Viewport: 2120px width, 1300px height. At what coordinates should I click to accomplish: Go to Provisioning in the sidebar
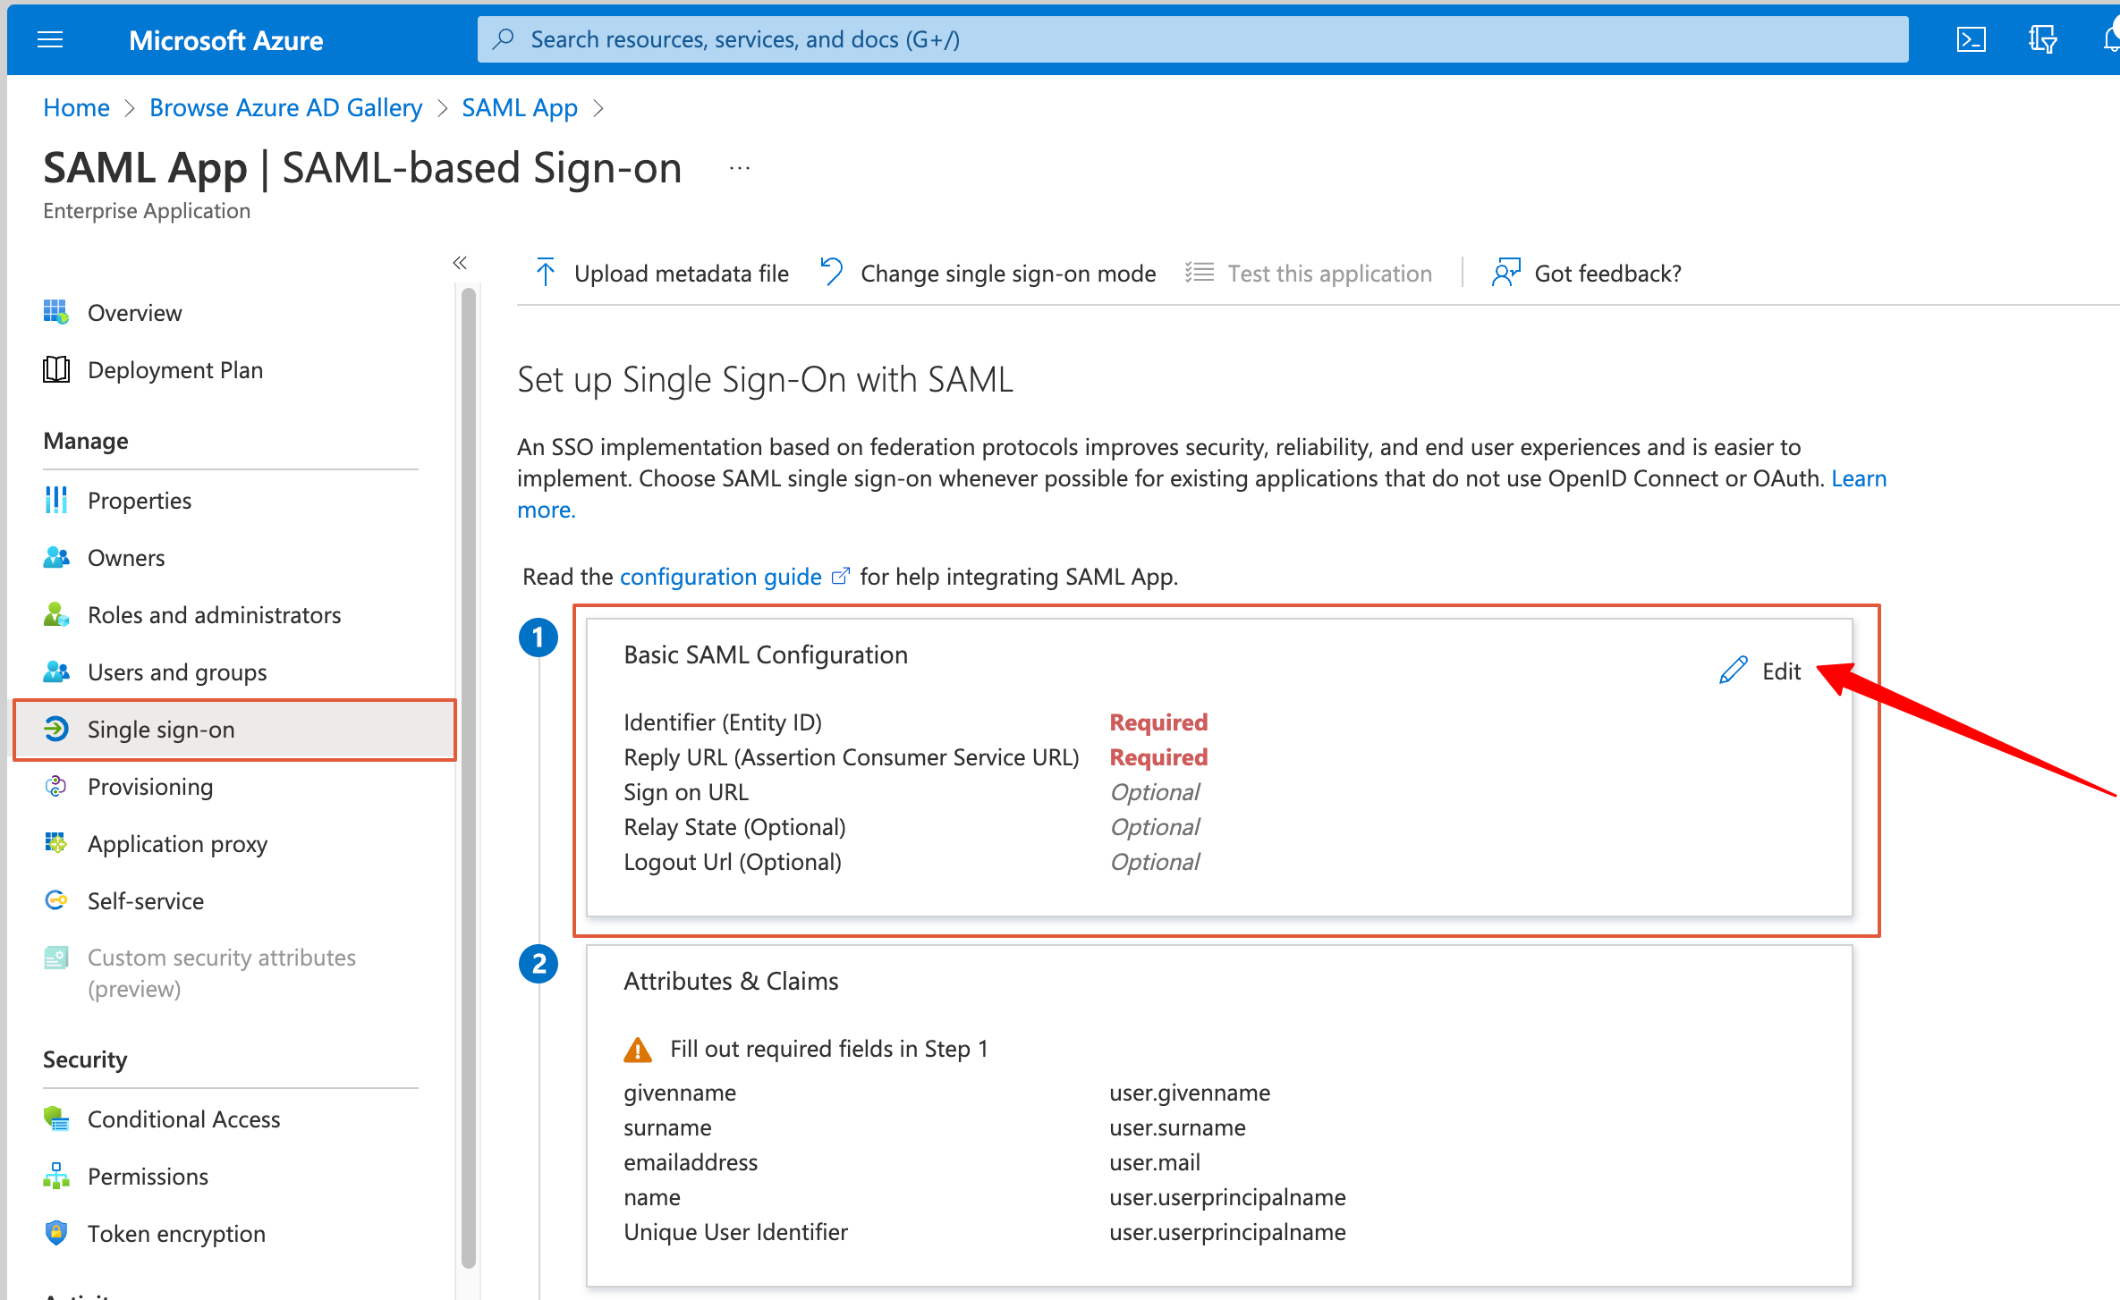point(150,787)
